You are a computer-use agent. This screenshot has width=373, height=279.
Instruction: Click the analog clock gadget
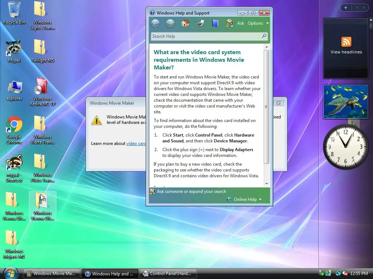point(345,146)
